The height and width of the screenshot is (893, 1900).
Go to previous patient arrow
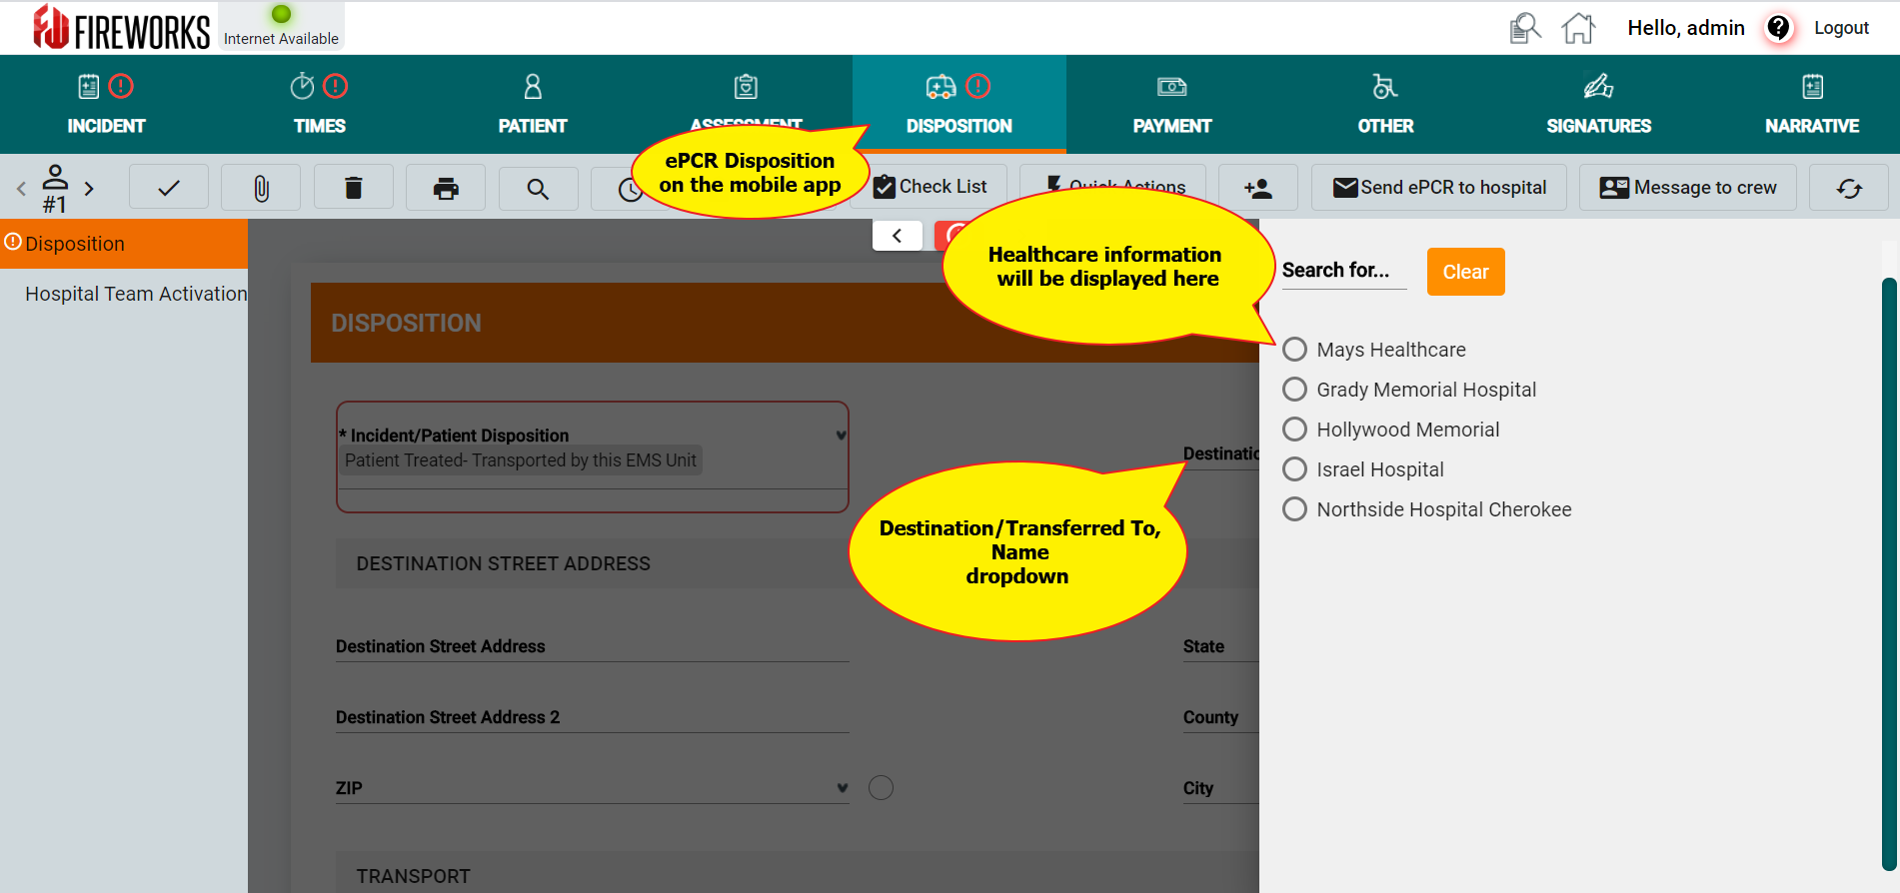[21, 188]
